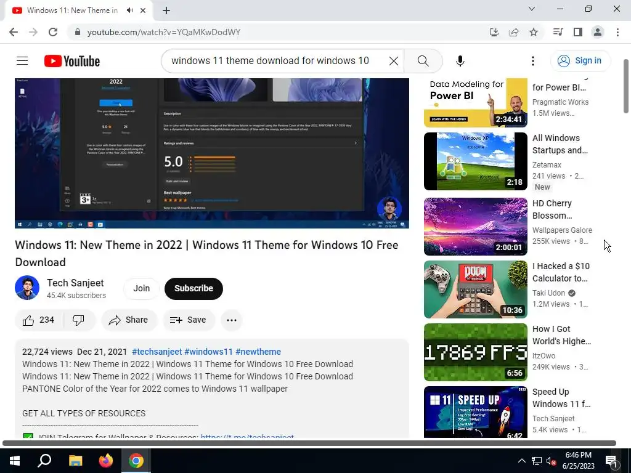The height and width of the screenshot is (473, 631).
Task: Go to YouTube home via logo
Action: click(72, 61)
